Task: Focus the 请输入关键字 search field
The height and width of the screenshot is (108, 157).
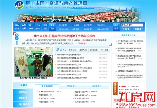Action: click(x=132, y=25)
